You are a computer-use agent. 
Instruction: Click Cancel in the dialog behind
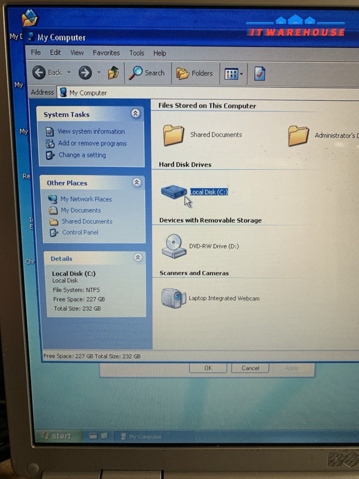coord(250,368)
